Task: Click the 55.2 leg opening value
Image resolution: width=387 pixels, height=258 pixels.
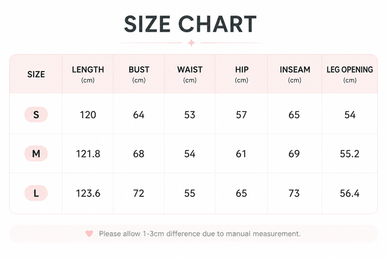Action: (349, 154)
